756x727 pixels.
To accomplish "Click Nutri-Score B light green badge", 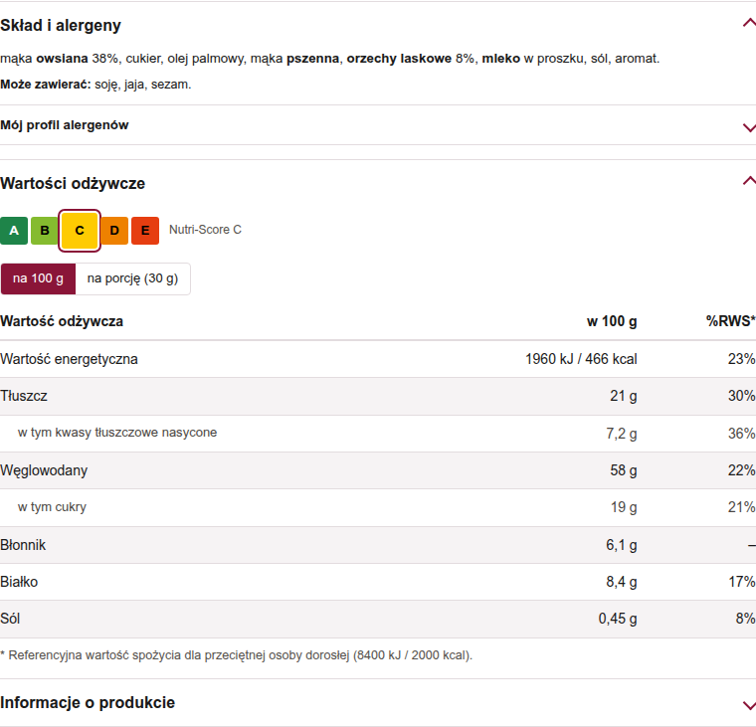I will tap(45, 231).
